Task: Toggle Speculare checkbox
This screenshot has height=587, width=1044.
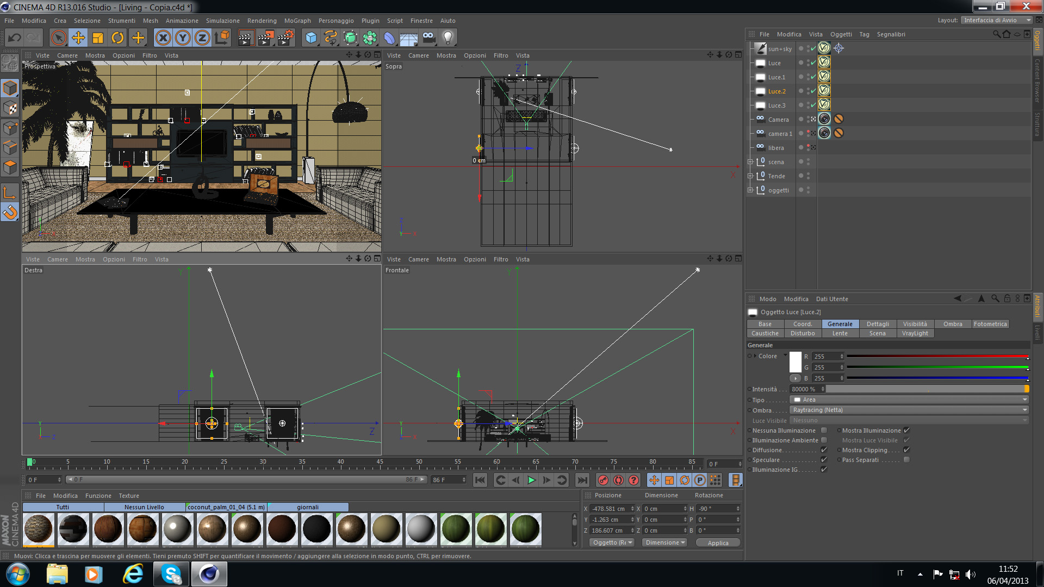Action: pyautogui.click(x=824, y=460)
